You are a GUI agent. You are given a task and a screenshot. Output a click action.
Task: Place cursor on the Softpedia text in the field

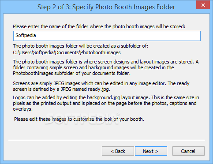point(26,35)
